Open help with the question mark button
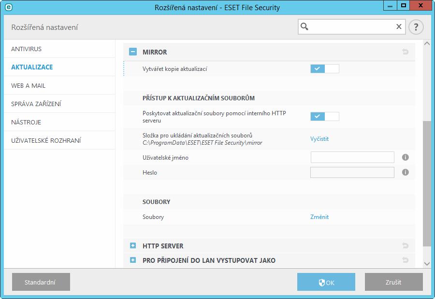The image size is (435, 299). 416,27
